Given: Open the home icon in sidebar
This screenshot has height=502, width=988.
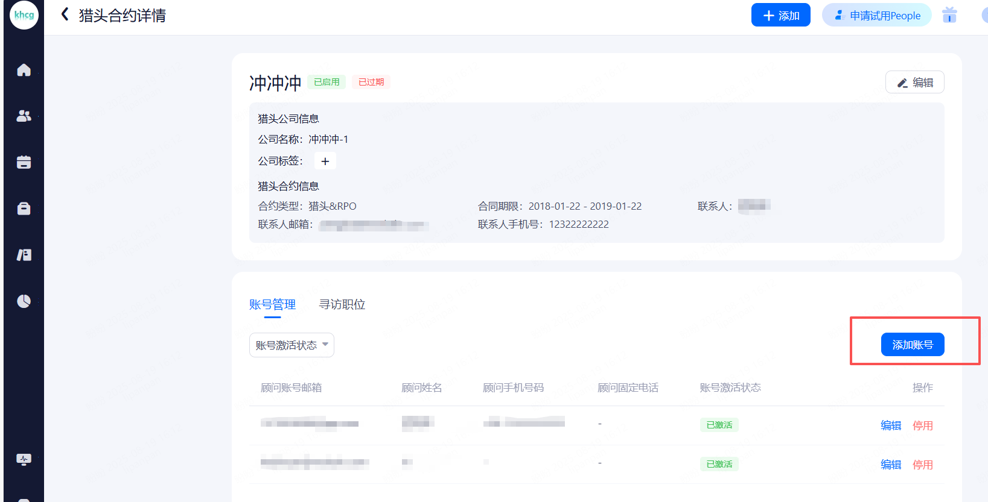Looking at the screenshot, I should (24, 70).
